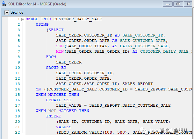194x139 pixels.
Task: Click the SELECT keyword on line 3
Action: coord(56,30)
